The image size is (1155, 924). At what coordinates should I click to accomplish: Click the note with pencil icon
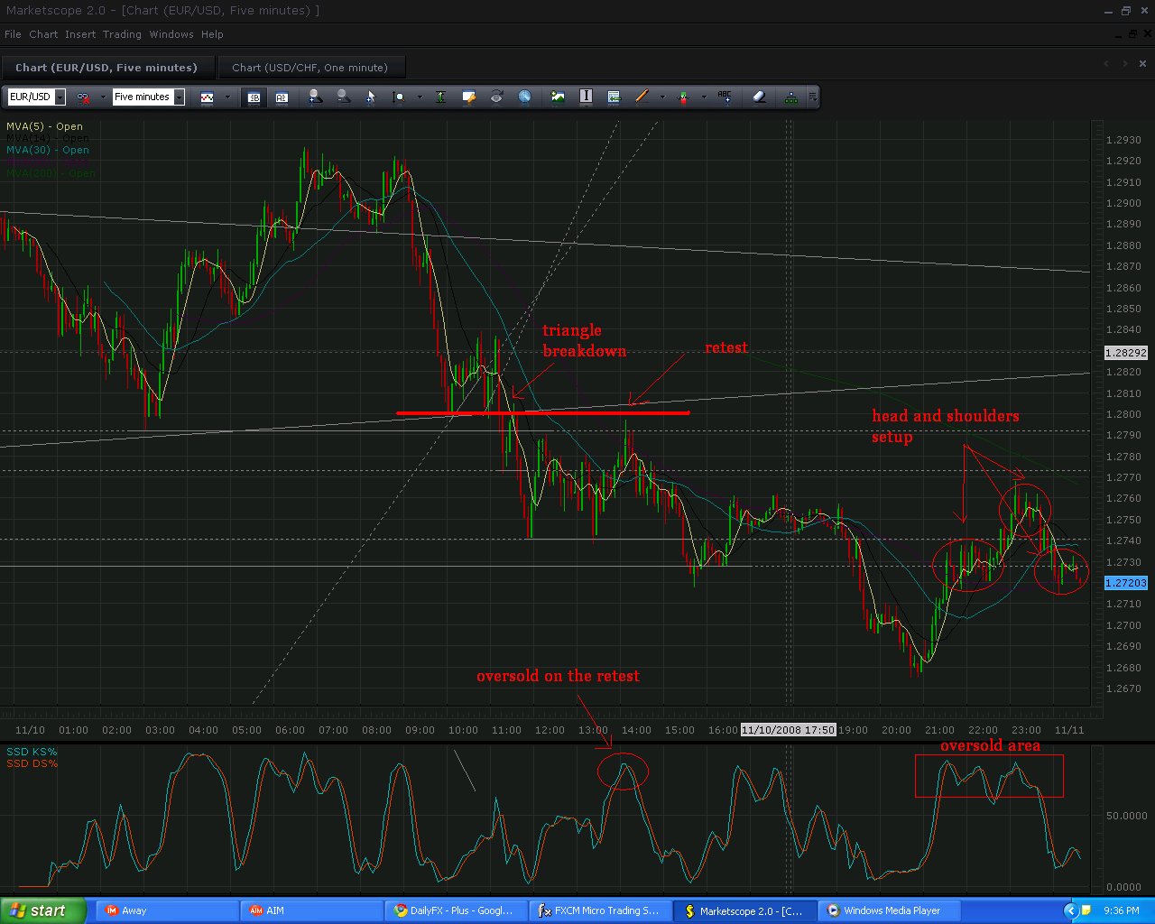[468, 97]
